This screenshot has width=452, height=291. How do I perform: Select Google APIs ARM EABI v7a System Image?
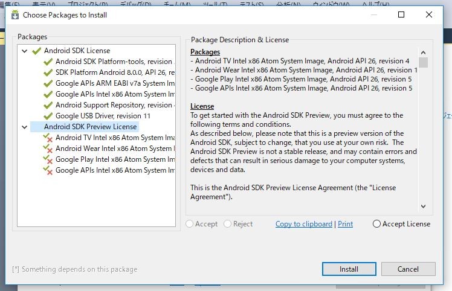[x=115, y=83]
